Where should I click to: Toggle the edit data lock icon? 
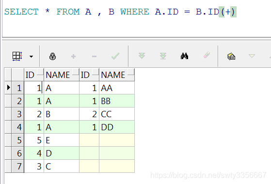pos(52,56)
